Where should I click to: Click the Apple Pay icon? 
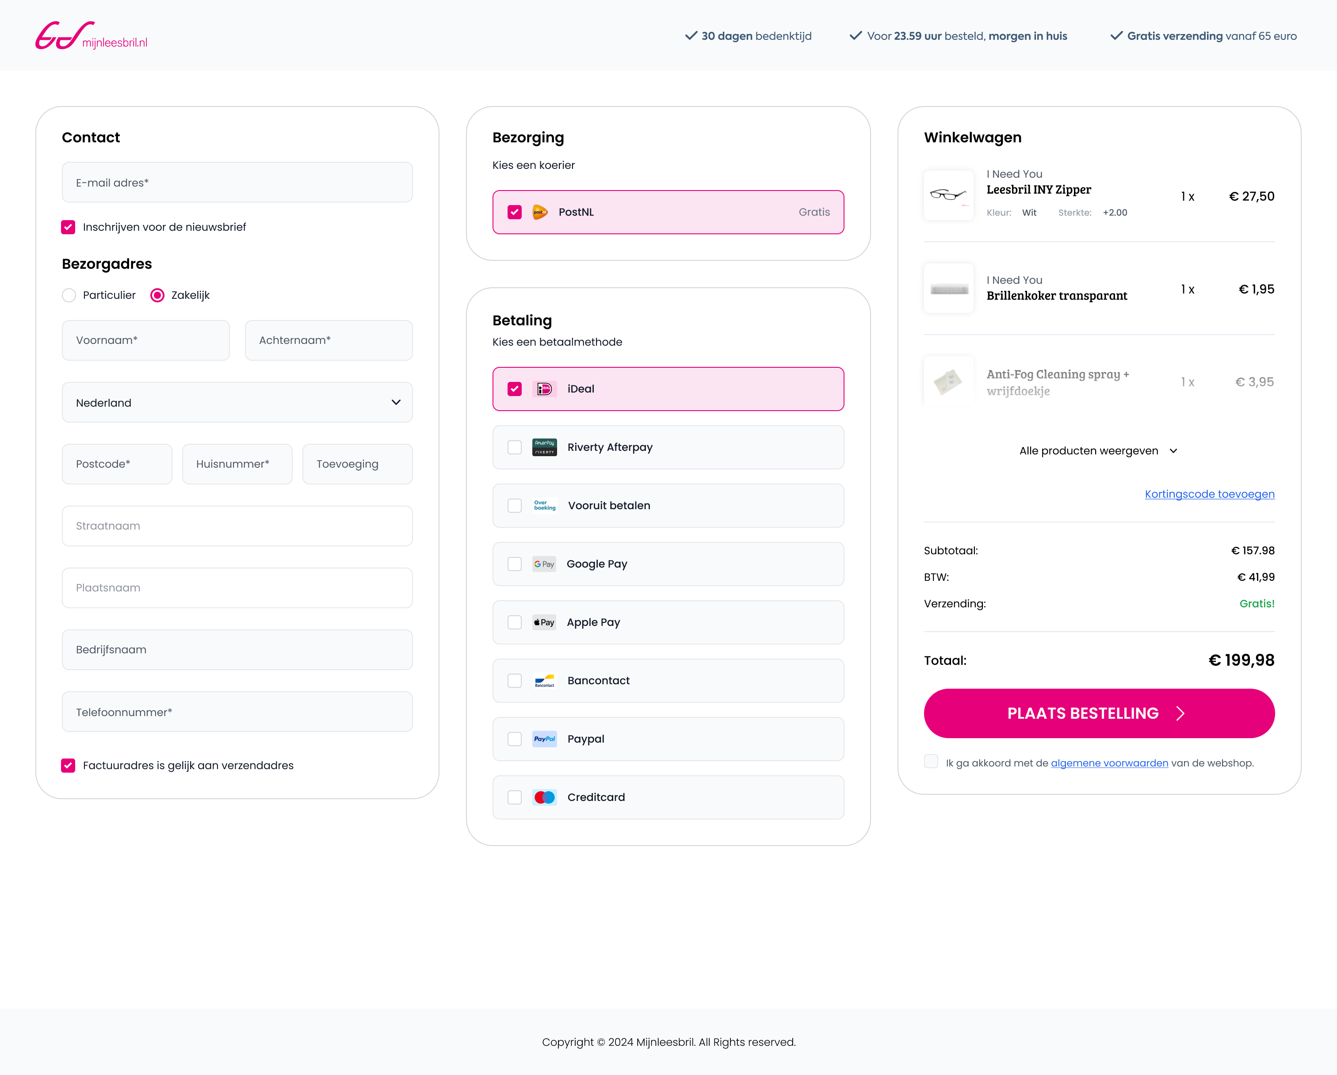[544, 622]
